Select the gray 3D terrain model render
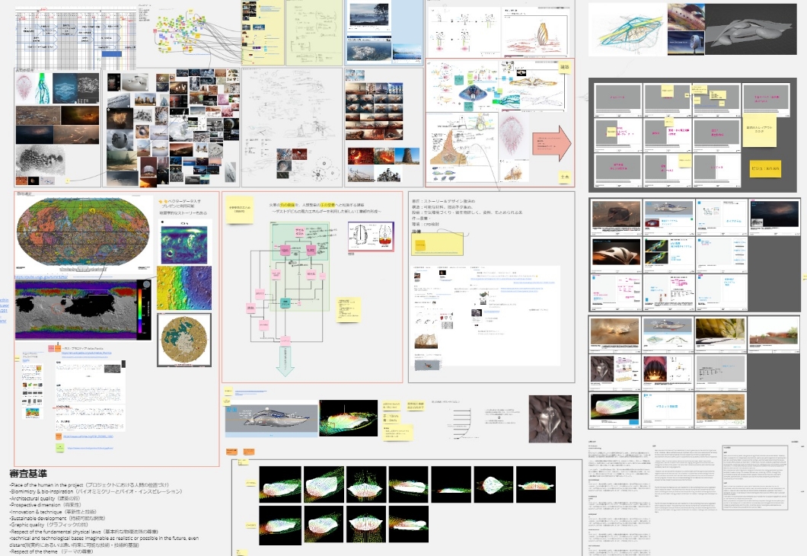Image resolution: width=807 pixels, height=556 pixels. click(x=754, y=29)
